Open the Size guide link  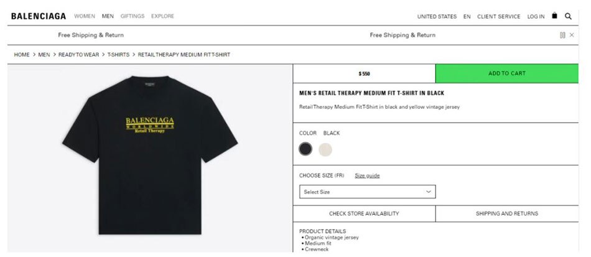pyautogui.click(x=367, y=175)
